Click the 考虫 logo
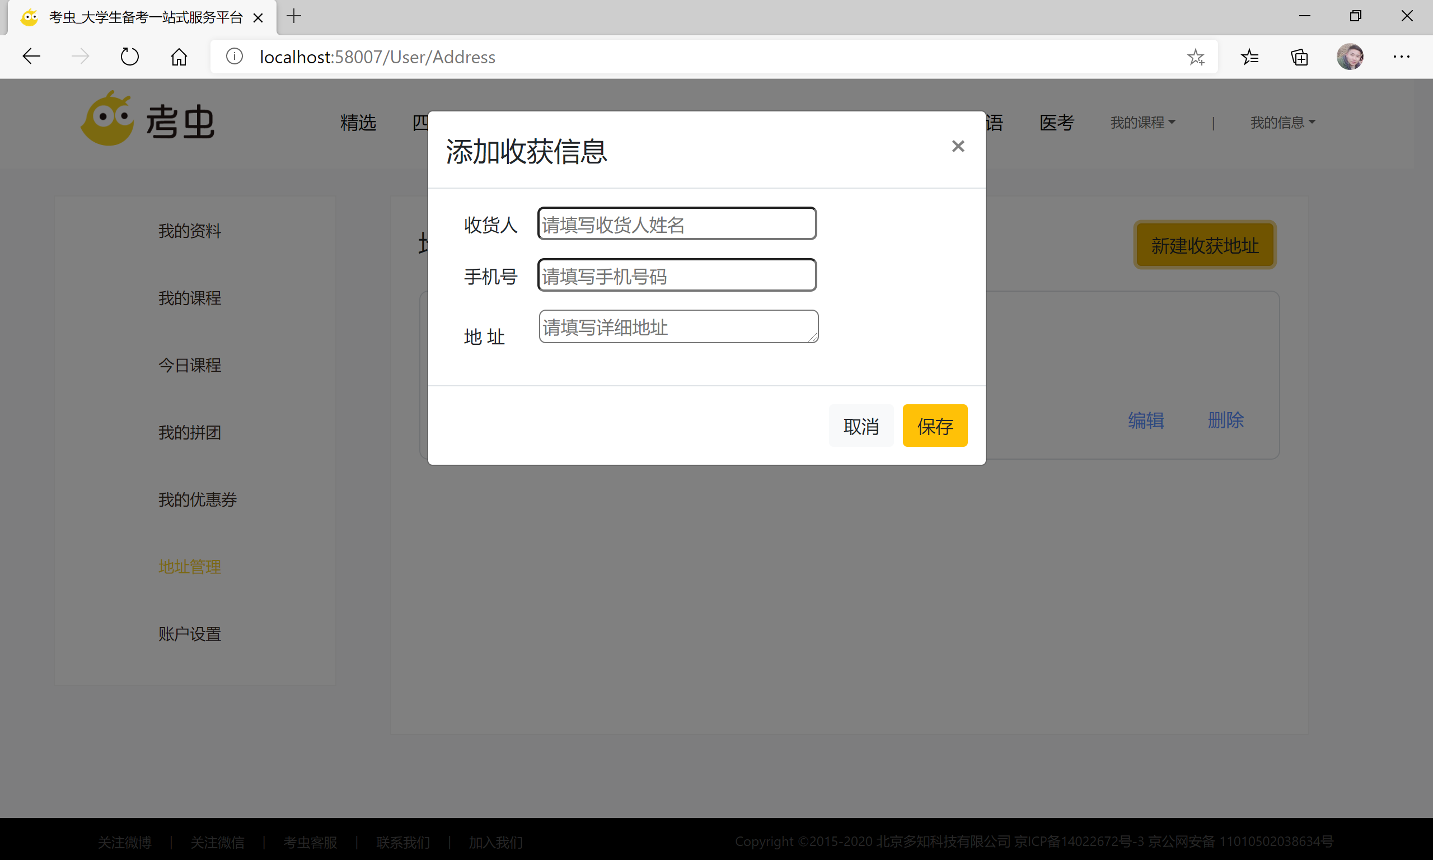 click(148, 120)
